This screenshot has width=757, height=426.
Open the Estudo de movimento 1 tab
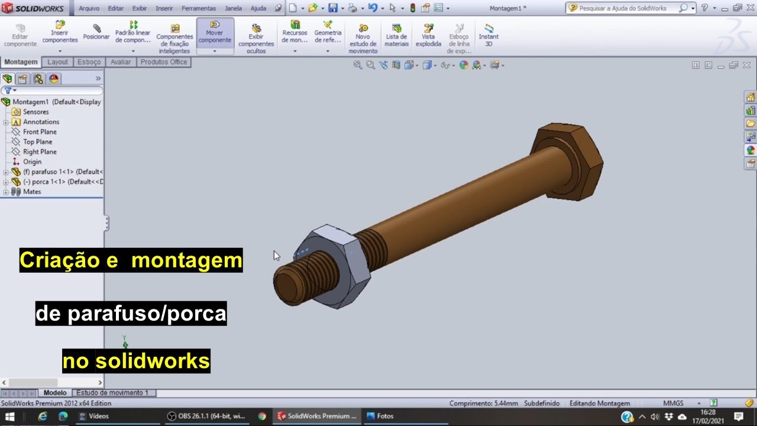pos(113,393)
